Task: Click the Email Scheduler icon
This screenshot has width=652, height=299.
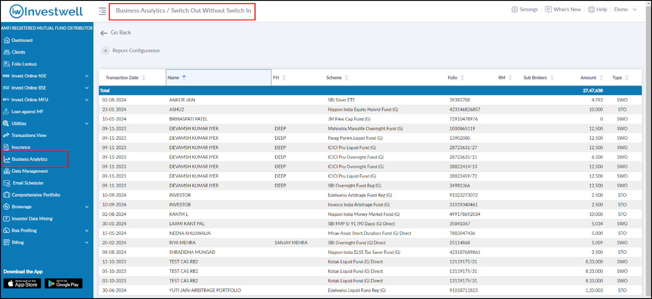Action: pyautogui.click(x=7, y=183)
